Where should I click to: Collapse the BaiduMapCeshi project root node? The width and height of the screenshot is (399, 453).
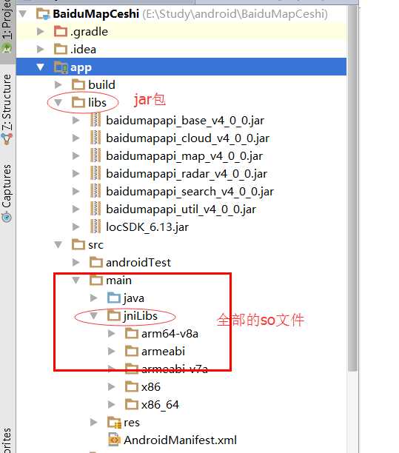[x=23, y=13]
